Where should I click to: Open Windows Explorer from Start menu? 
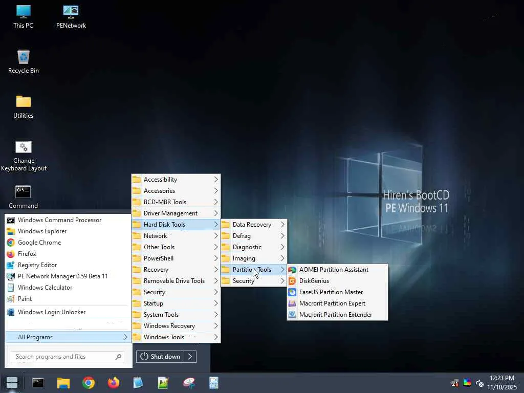pyautogui.click(x=68, y=231)
